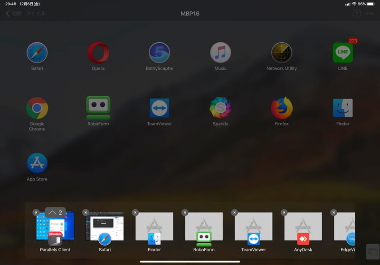
Task: Click the MBP16 title text
Action: [190, 14]
